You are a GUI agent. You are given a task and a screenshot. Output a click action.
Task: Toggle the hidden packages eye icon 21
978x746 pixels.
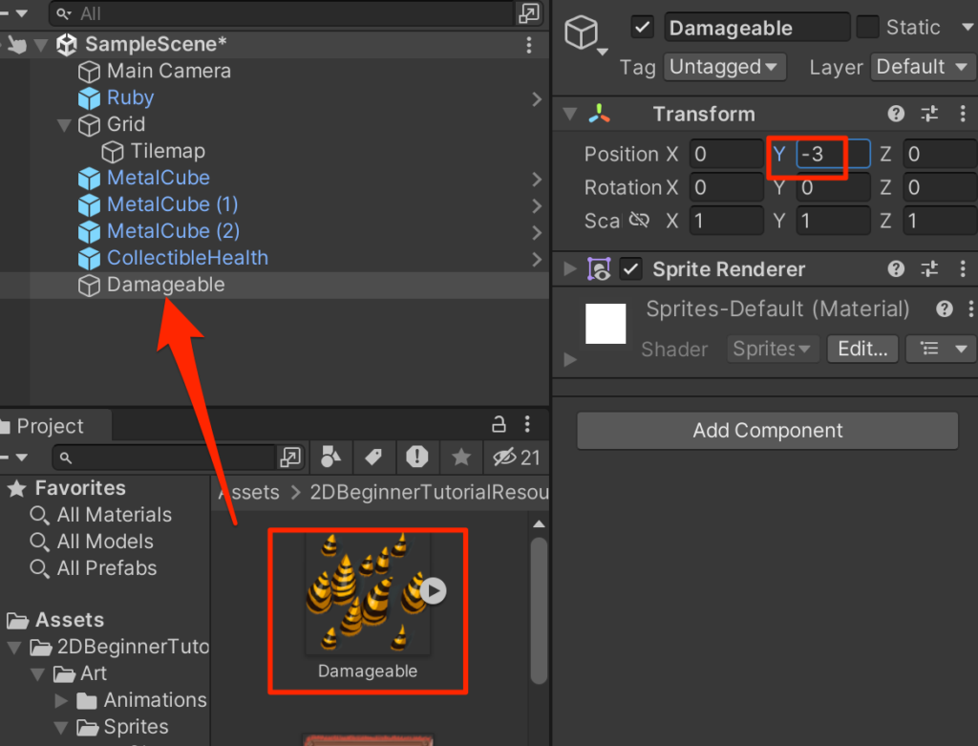pos(515,458)
